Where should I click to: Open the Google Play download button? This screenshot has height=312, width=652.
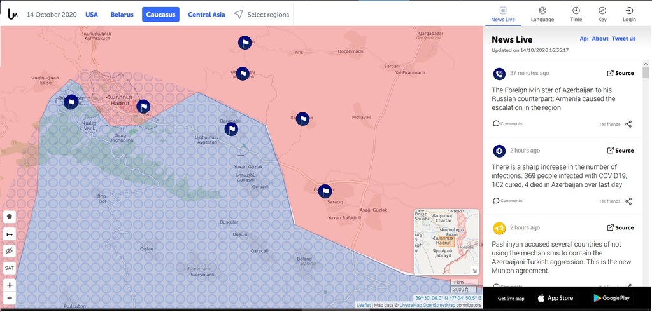pos(611,298)
